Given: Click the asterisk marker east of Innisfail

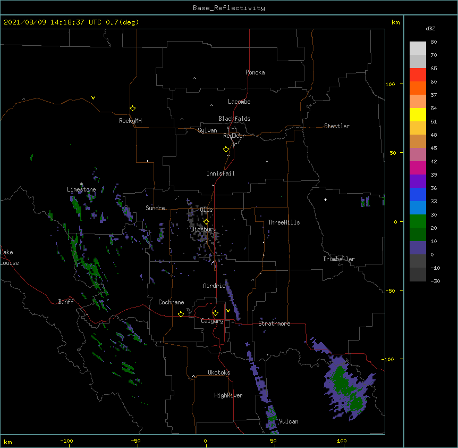Looking at the screenshot, I should pyautogui.click(x=267, y=161).
